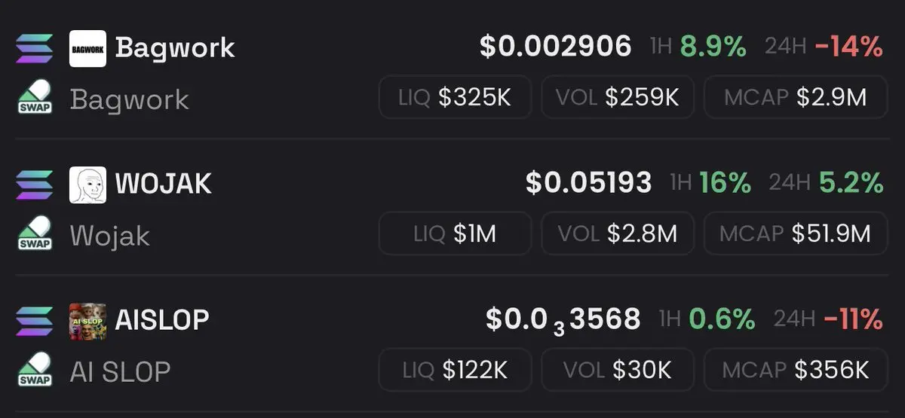
Task: Click the Bagwork token logo
Action: coord(87,49)
